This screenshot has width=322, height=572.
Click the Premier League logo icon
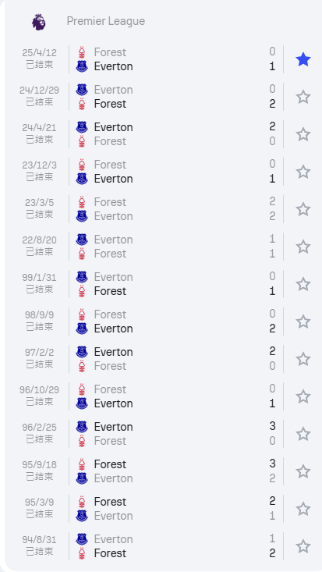coord(39,22)
